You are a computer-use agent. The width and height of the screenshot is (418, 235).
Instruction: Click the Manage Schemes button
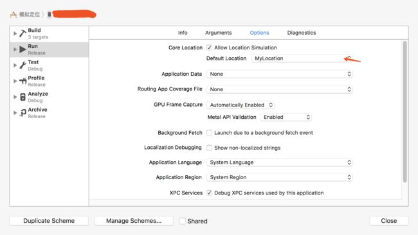134,221
